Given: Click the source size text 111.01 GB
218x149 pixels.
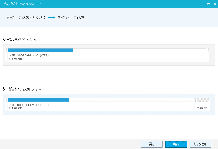Looking at the screenshot, I should (x=15, y=59).
